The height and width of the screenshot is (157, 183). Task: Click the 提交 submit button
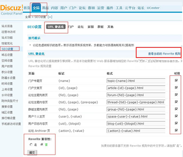pyautogui.click(x=32, y=152)
